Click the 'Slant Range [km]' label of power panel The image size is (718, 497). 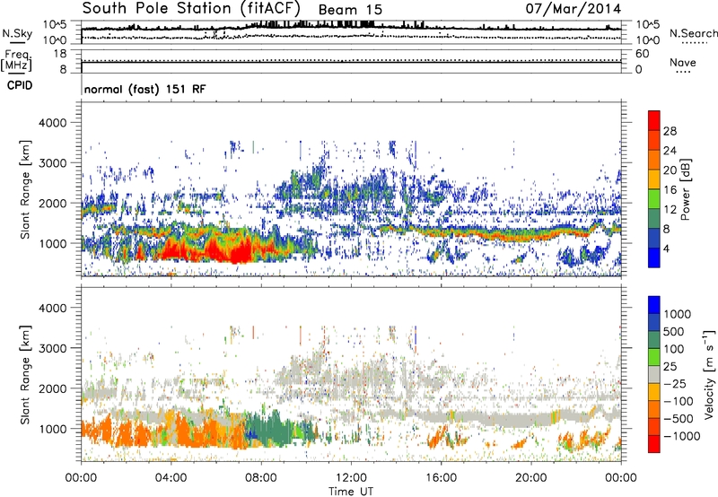point(25,189)
